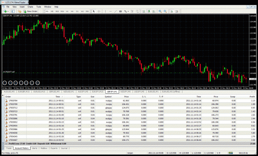Click the Profiles icon left of the folder icon
Image resolution: width=258 pixels, height=156 pixels.
[x=13, y=12]
